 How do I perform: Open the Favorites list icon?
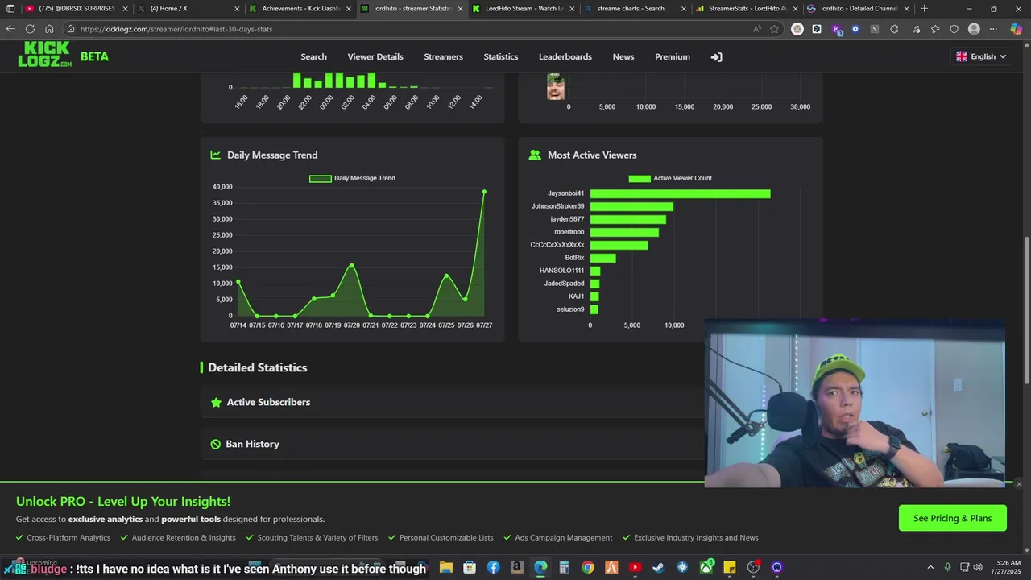[935, 29]
